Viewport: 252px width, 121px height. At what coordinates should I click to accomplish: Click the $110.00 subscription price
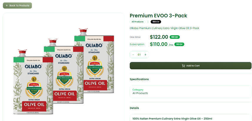159,44
